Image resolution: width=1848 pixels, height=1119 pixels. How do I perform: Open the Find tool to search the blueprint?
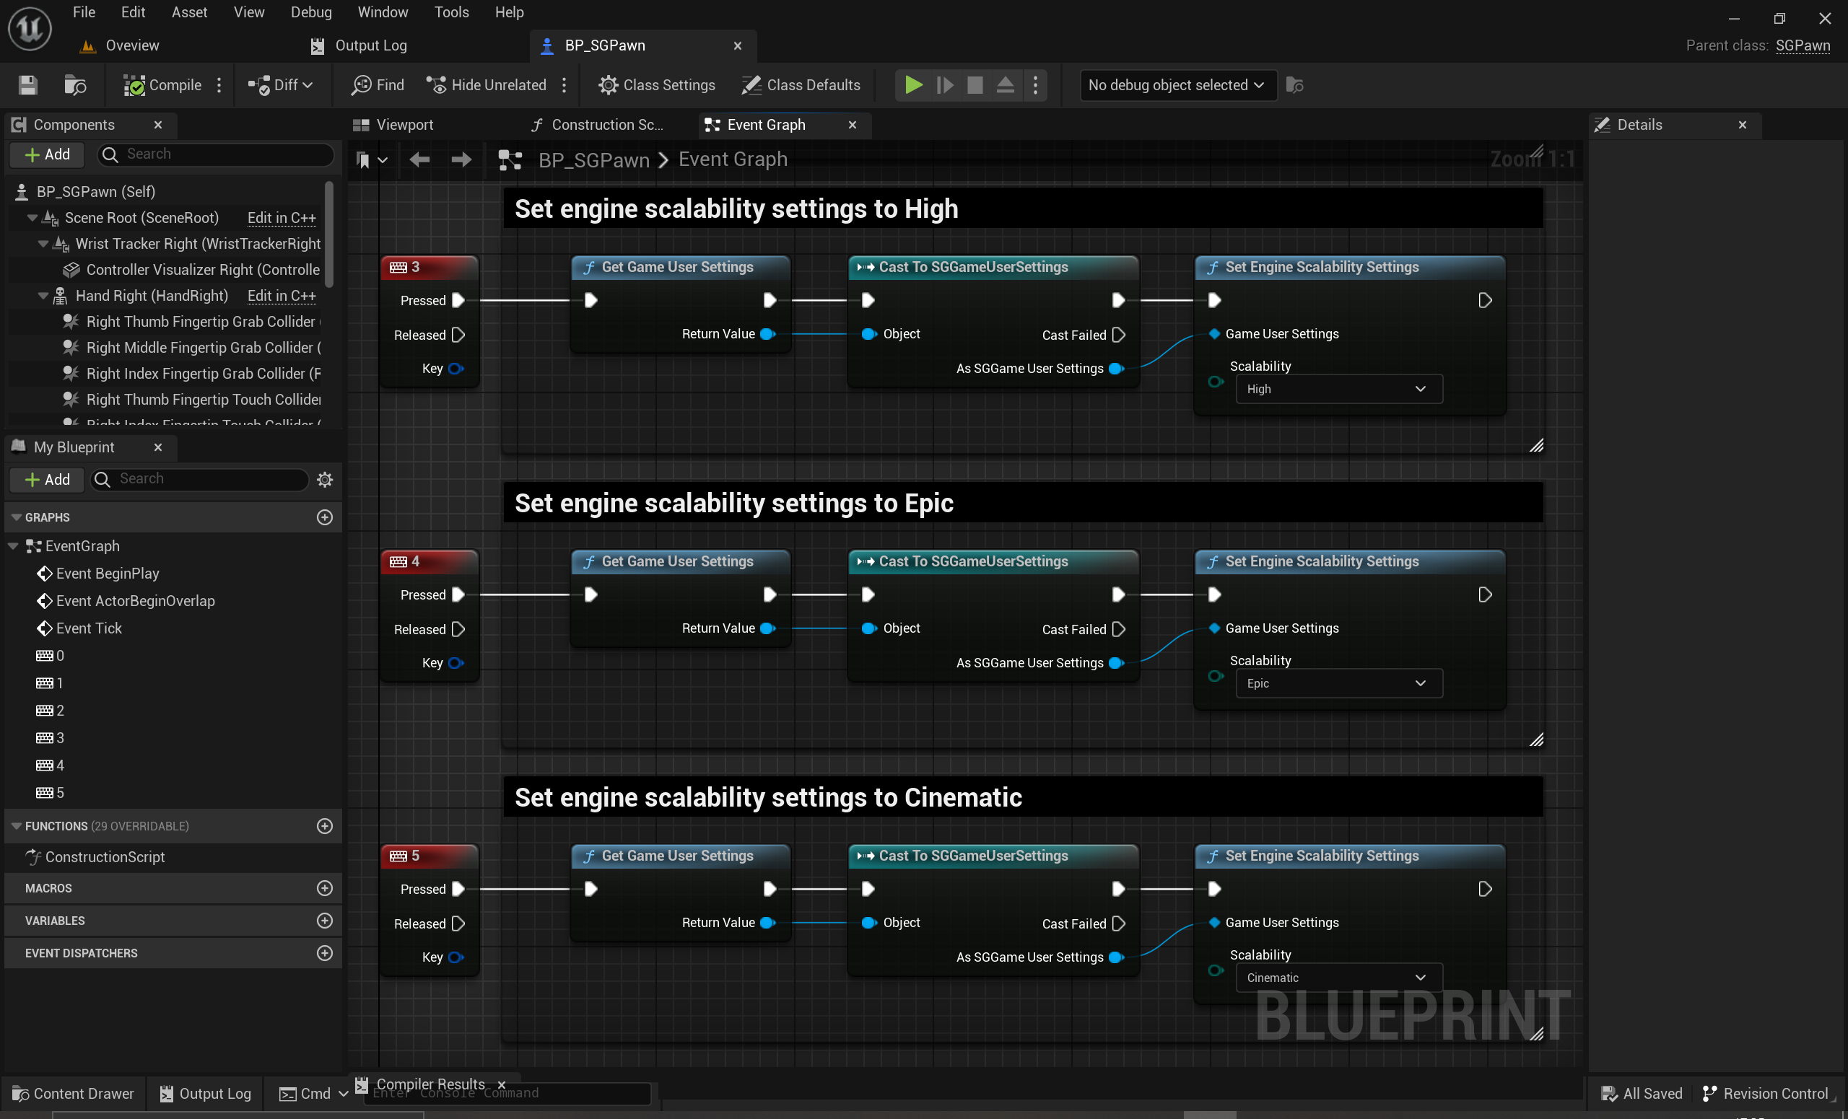coord(377,84)
